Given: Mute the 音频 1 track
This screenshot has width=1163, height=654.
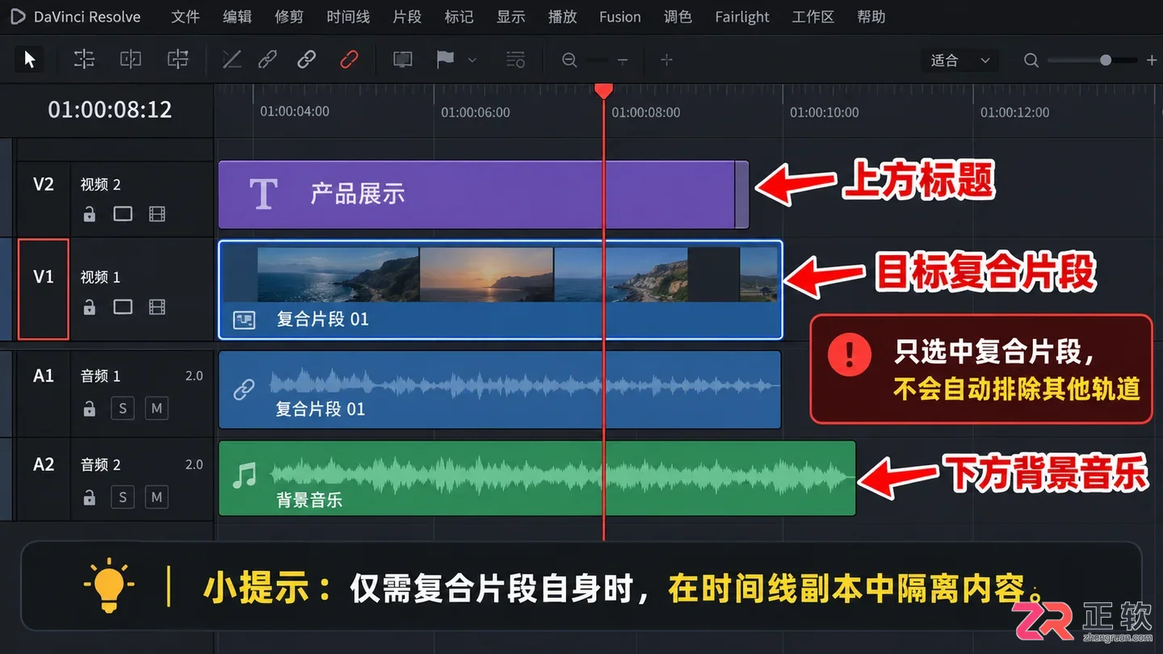Looking at the screenshot, I should click(x=157, y=409).
